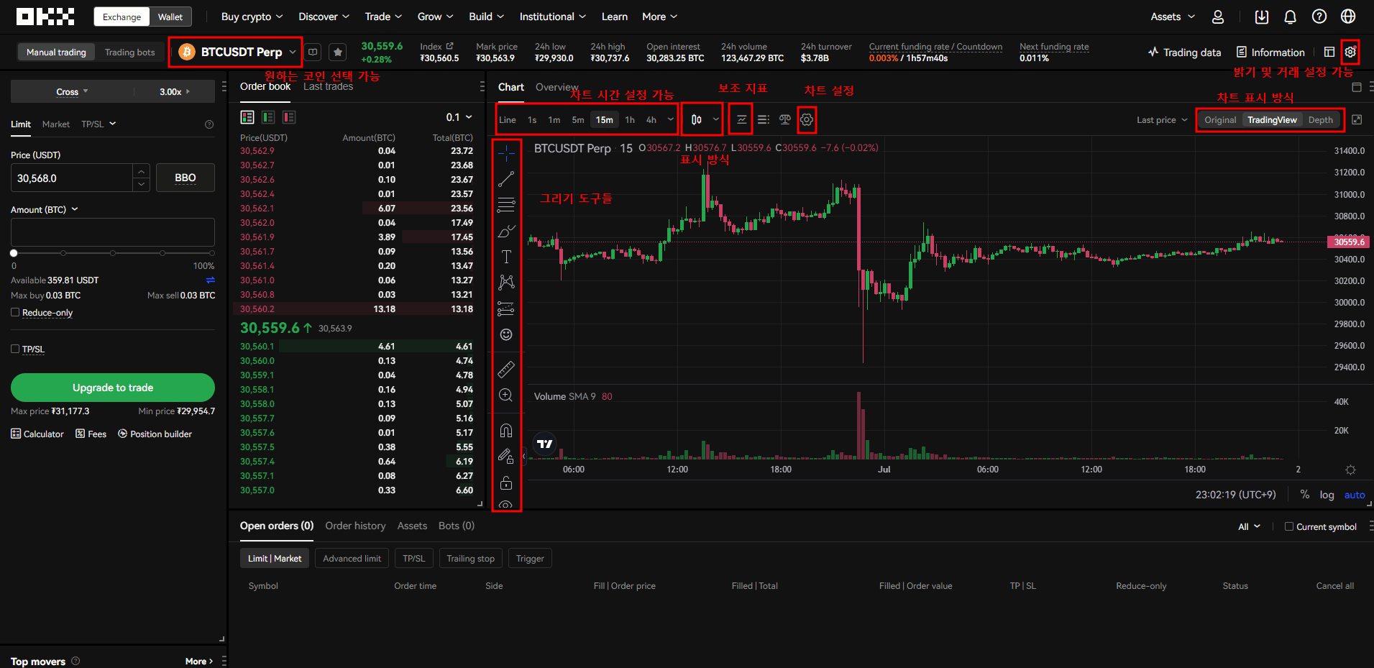Open the Cross margin mode dropdown
This screenshot has height=668, width=1374.
coord(72,91)
